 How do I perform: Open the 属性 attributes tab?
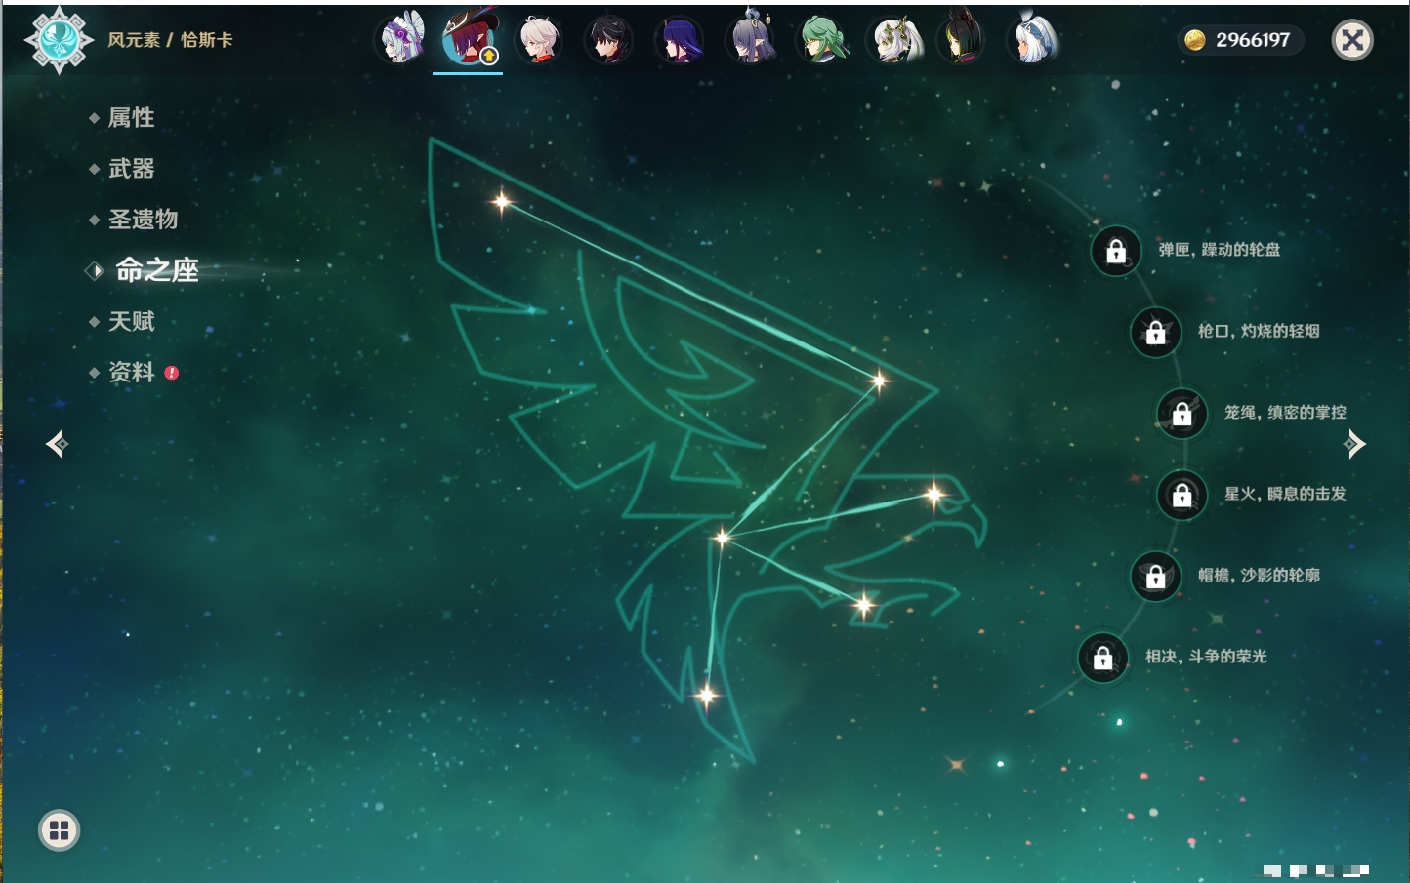pos(131,118)
